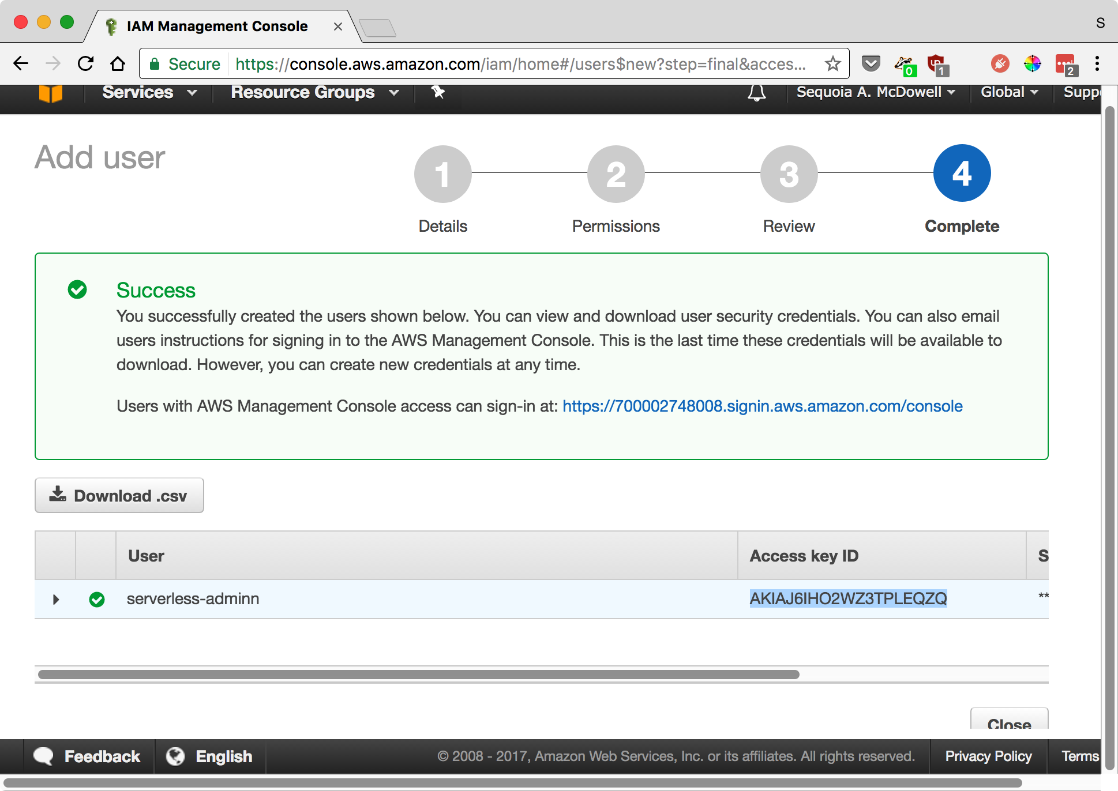The width and height of the screenshot is (1118, 791).
Task: Open the Terms link
Action: [1081, 756]
